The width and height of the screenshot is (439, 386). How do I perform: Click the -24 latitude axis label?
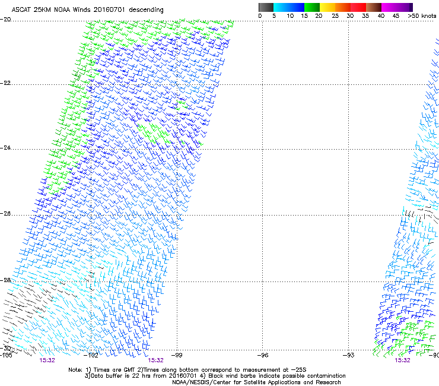point(5,148)
